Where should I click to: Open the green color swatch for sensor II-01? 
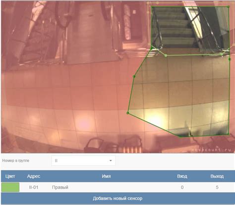(x=10, y=187)
